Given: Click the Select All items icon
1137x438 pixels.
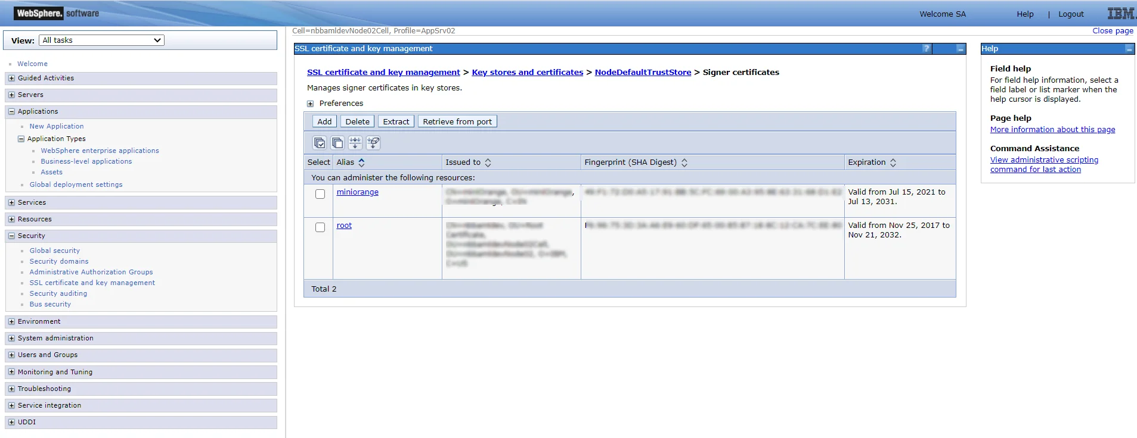Looking at the screenshot, I should pos(320,143).
